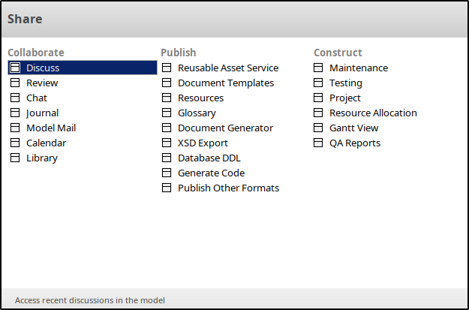Select QA Reports

tap(354, 143)
